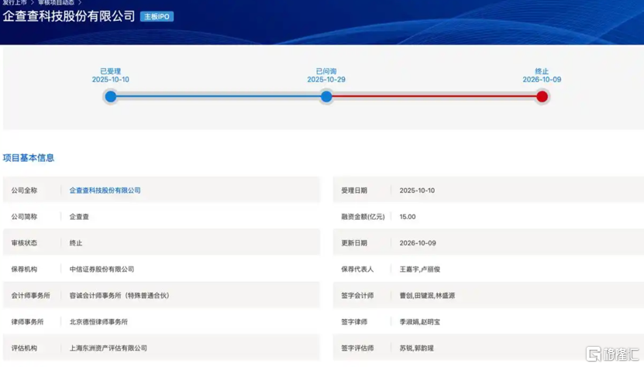Click 北京德恒律师事务所 law firm value
Viewport: 644px width, 367px height.
tap(98, 322)
